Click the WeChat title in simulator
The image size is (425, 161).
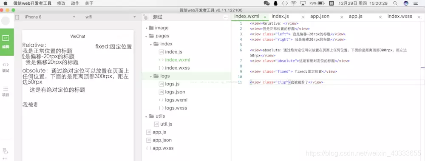(78, 36)
